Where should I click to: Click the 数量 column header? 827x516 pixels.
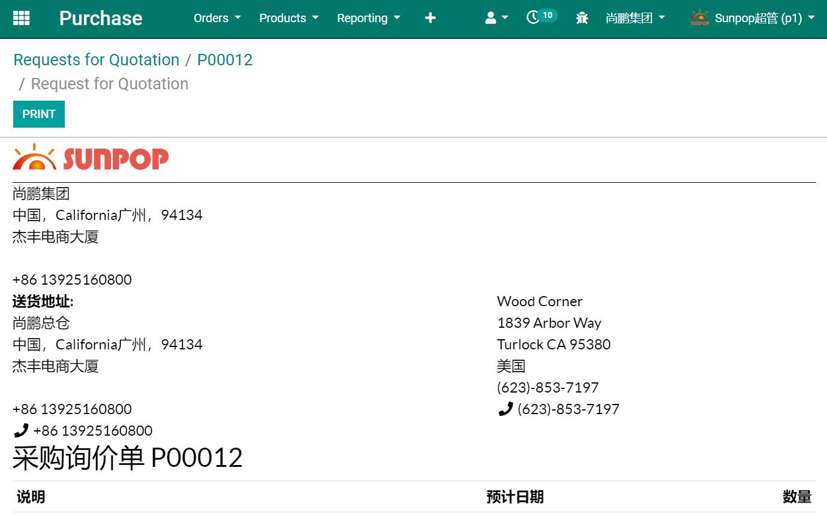tap(797, 497)
